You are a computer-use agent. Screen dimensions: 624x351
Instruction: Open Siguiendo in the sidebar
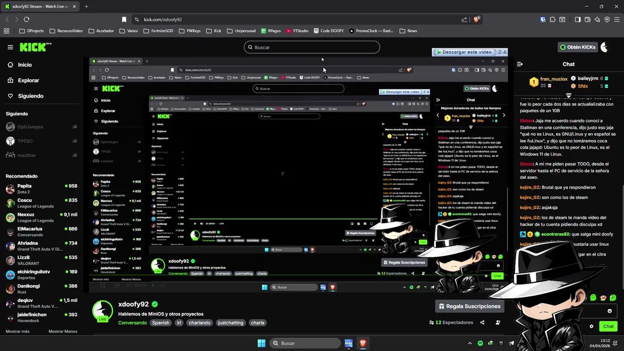coord(30,96)
